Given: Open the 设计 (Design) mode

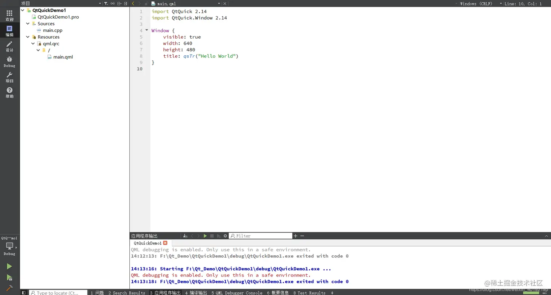Looking at the screenshot, I should (x=9, y=46).
